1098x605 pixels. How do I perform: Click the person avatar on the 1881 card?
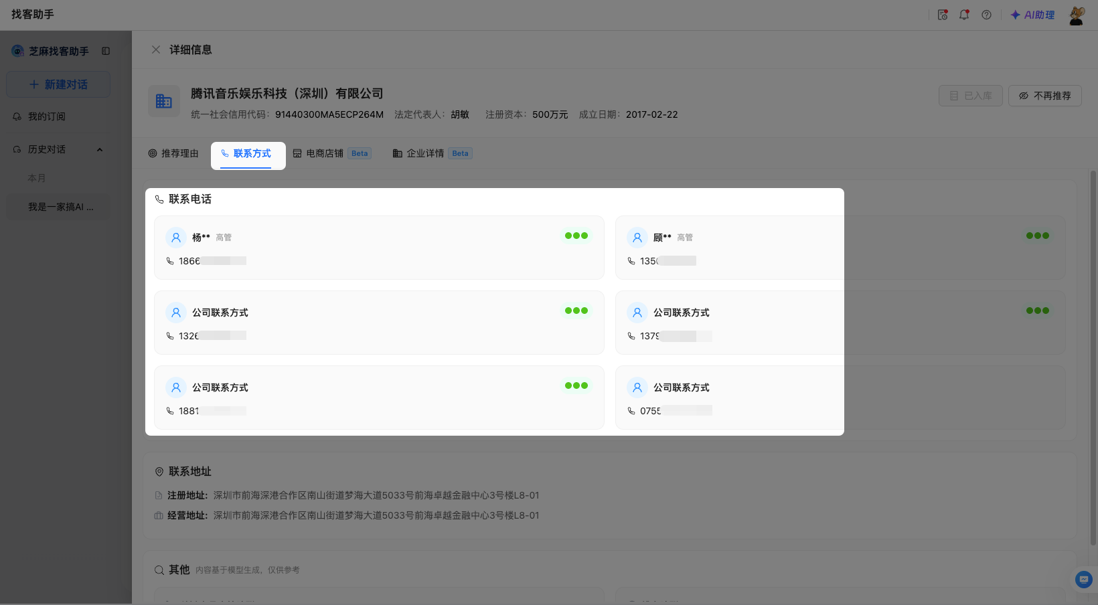coord(176,387)
